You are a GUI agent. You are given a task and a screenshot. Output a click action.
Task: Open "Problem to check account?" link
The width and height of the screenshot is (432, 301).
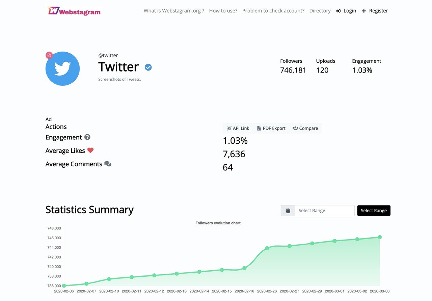pos(273,11)
